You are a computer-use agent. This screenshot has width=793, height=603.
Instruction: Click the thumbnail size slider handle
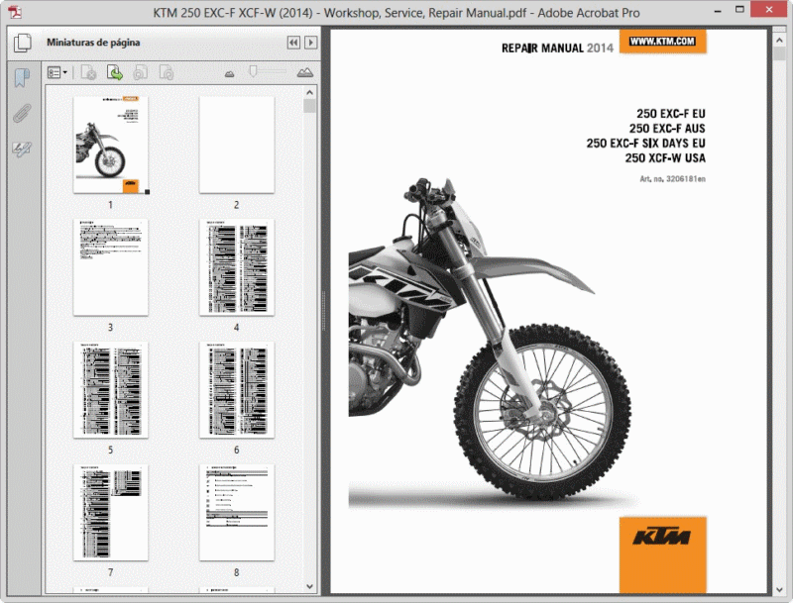253,70
